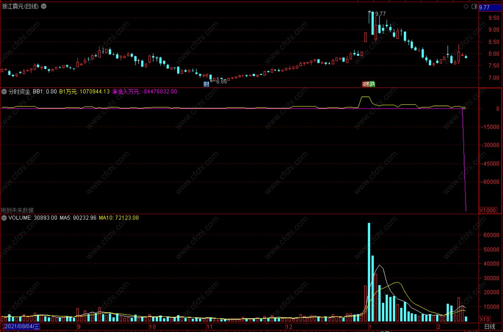Open the VOLUME indicator dropdown arrow
The width and height of the screenshot is (503, 332).
(x=4, y=218)
